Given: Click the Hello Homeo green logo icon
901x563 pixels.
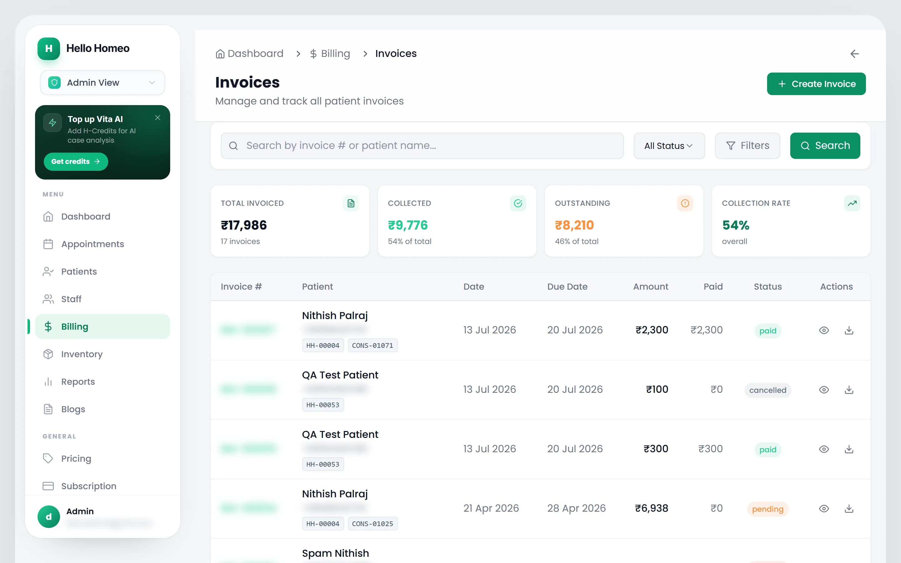Looking at the screenshot, I should tap(48, 48).
